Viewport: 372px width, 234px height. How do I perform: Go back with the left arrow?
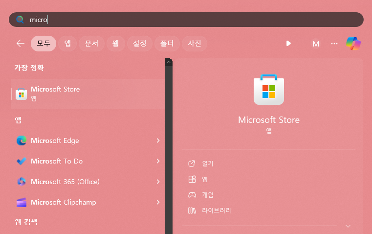point(21,44)
